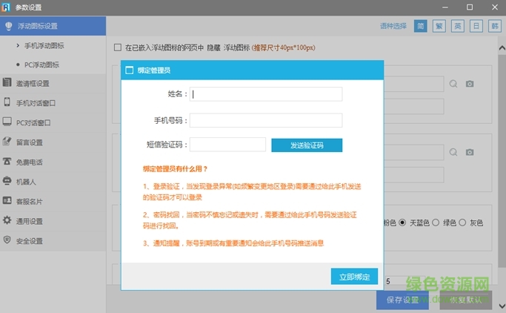Open 机器人 settings
The height and width of the screenshot is (313, 506).
(27, 181)
